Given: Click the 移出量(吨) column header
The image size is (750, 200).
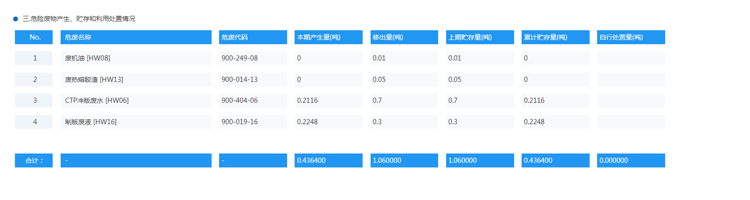Looking at the screenshot, I should click(404, 37).
